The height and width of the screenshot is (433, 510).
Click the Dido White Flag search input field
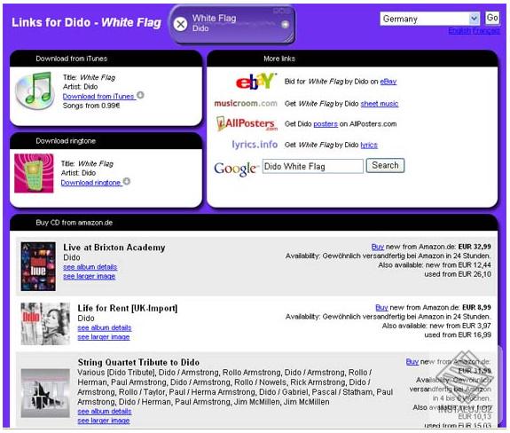[312, 167]
